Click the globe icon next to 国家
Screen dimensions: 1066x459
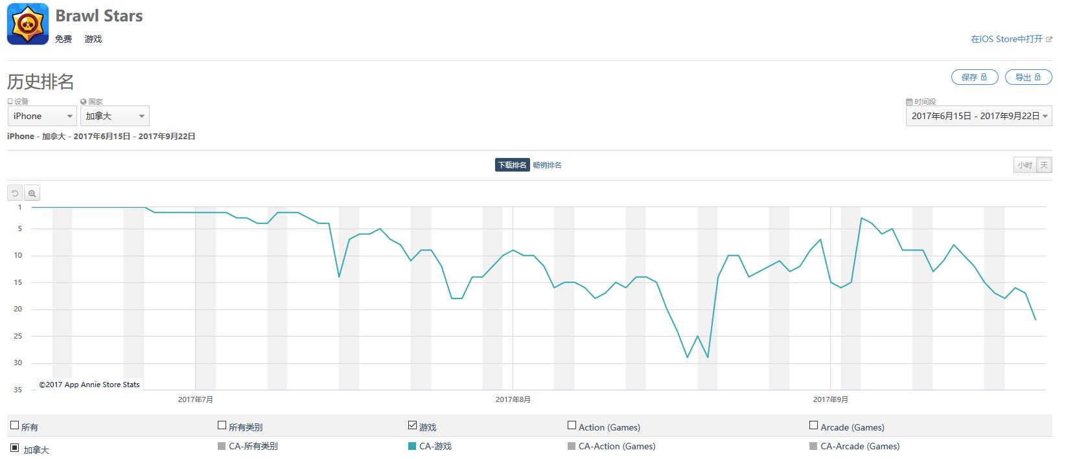pyautogui.click(x=84, y=102)
